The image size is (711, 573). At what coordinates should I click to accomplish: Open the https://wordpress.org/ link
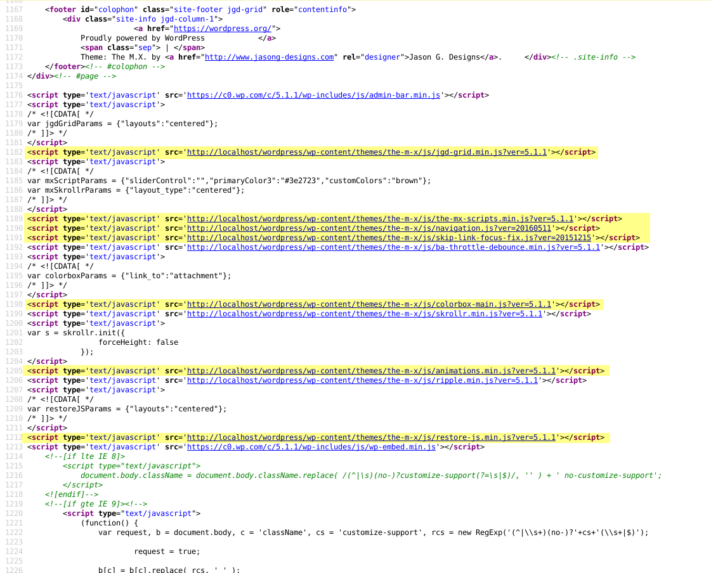pos(223,29)
